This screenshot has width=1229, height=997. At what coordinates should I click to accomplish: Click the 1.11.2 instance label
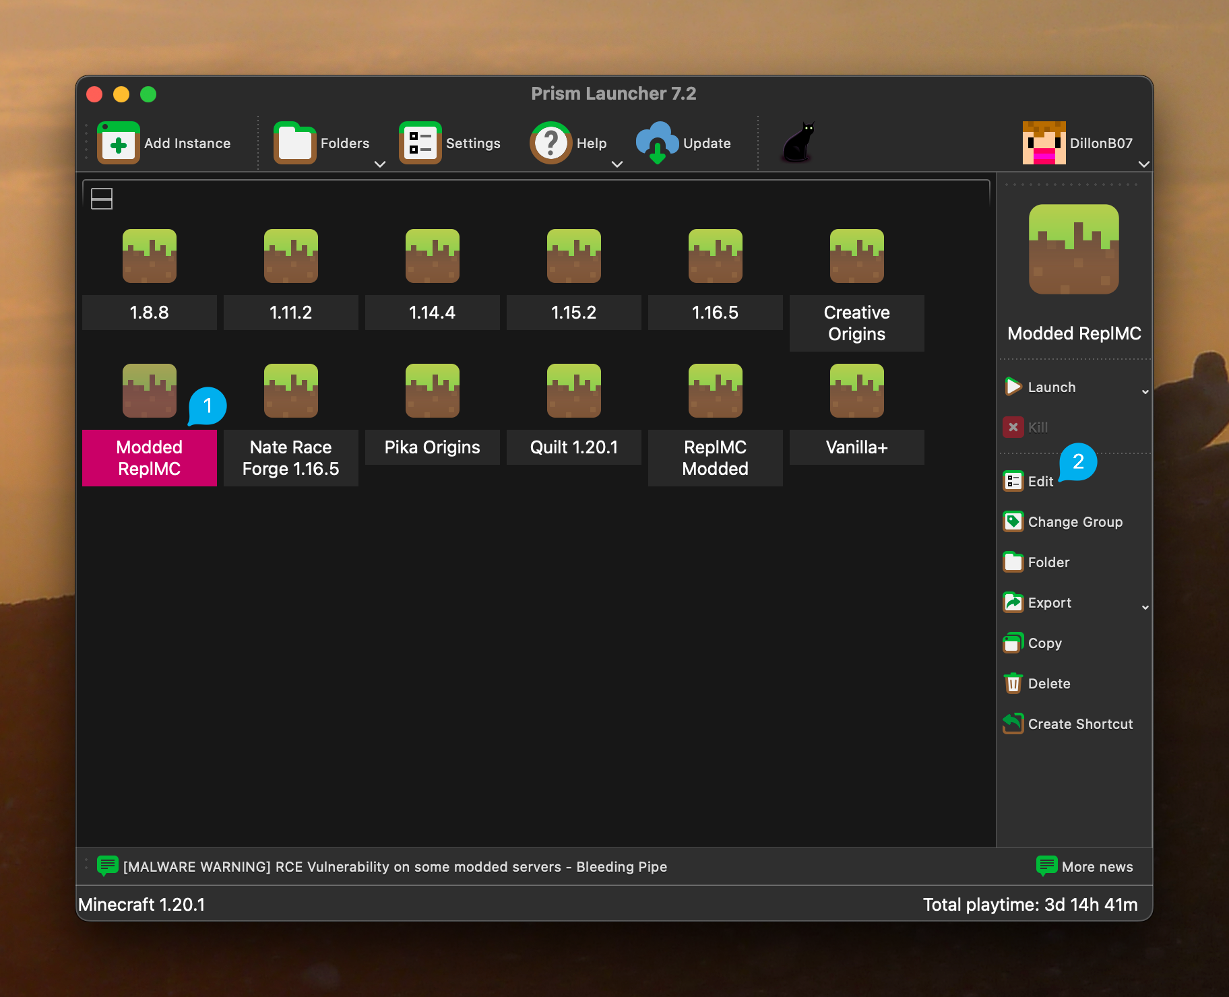click(291, 313)
